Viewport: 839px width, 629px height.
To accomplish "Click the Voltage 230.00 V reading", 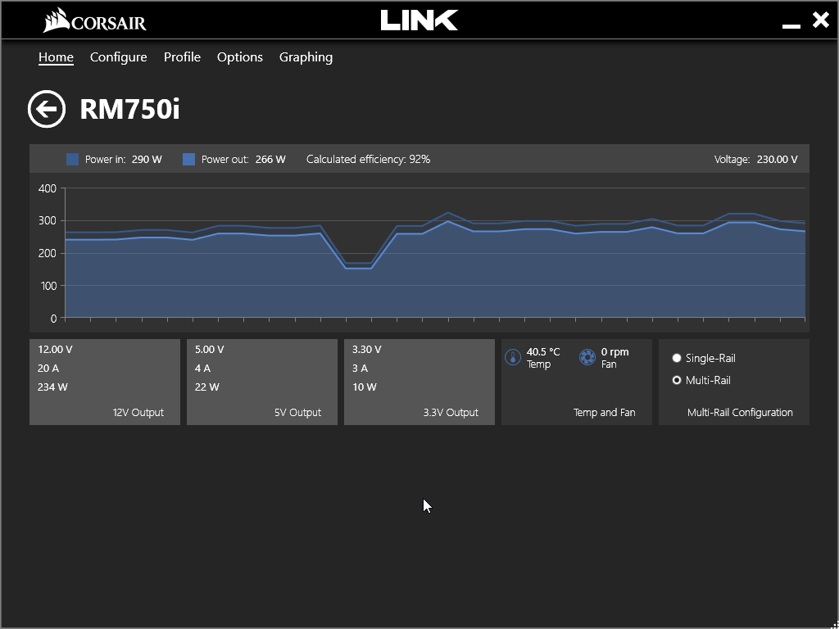I will click(x=755, y=160).
